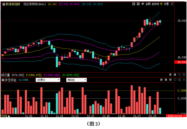The width and height of the screenshot is (187, 129).
Task: Expand the 日线 period selector
Action: click(x=6, y=116)
